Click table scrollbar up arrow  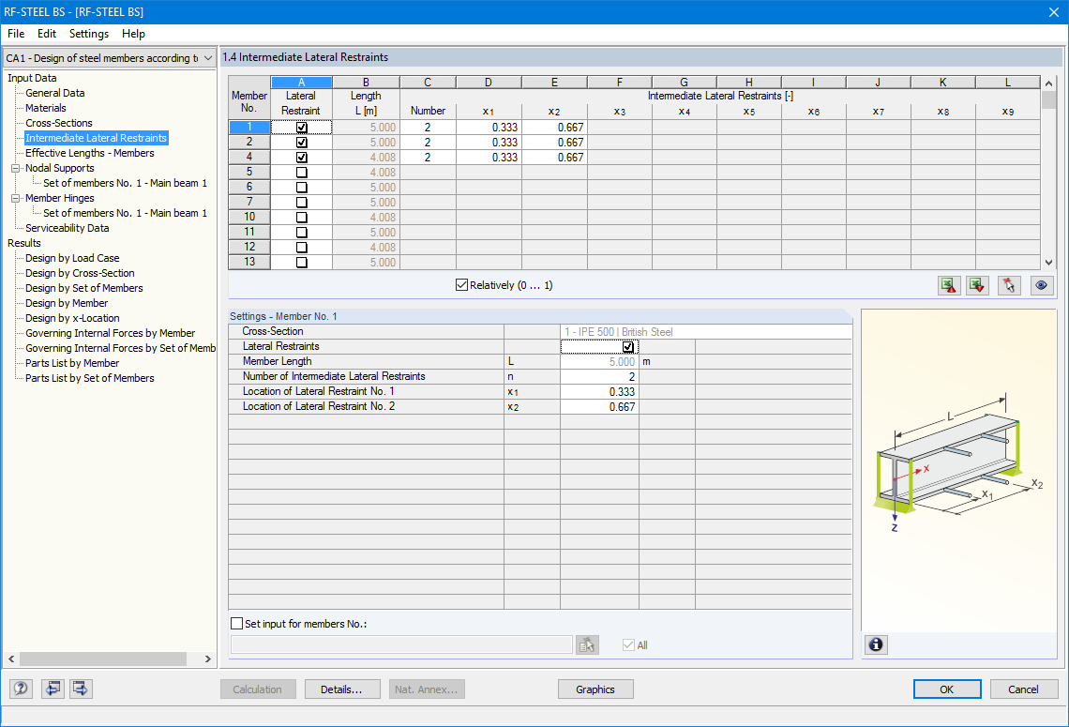pyautogui.click(x=1048, y=83)
